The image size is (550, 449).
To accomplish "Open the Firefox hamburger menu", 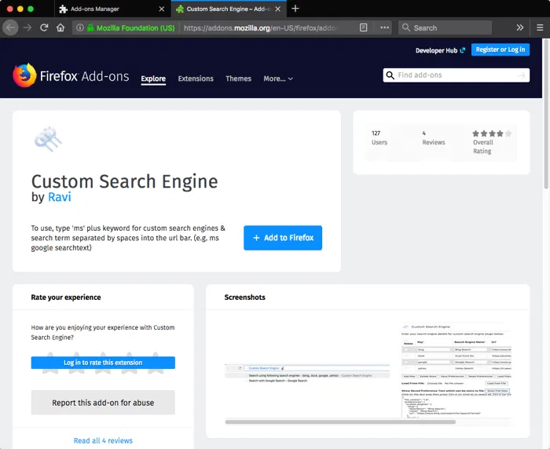I will [540, 27].
